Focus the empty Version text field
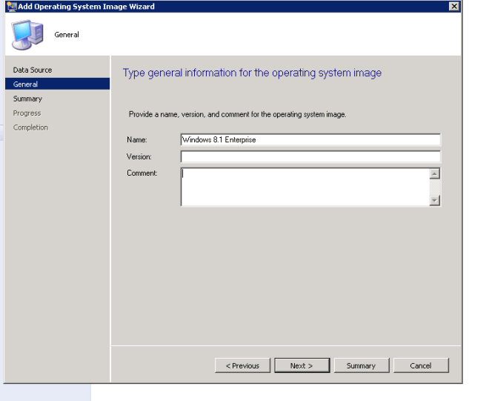 coord(310,156)
